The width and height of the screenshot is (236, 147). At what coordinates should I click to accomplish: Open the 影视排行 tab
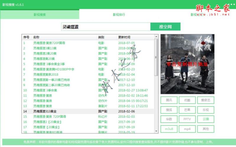tap(119, 14)
